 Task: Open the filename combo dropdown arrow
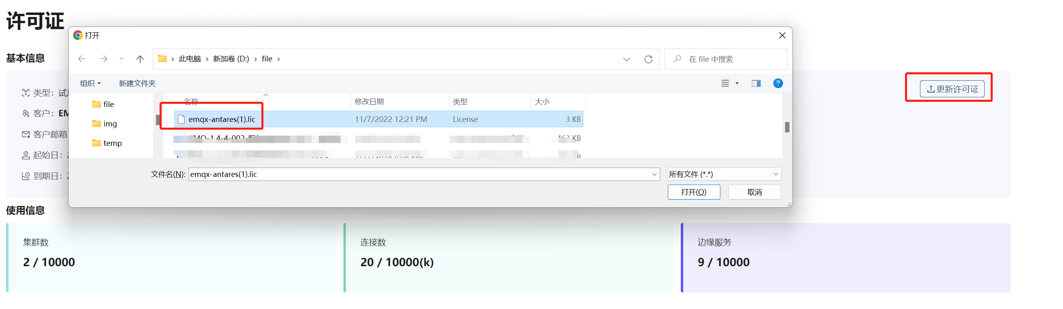[x=654, y=174]
